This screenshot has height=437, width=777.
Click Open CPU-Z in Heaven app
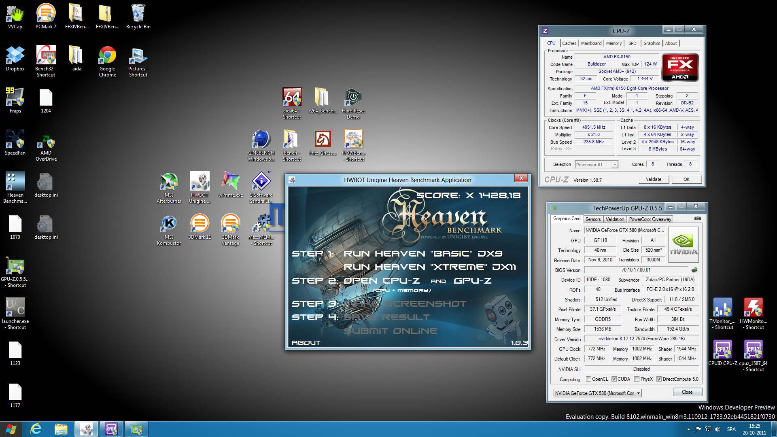pyautogui.click(x=382, y=281)
